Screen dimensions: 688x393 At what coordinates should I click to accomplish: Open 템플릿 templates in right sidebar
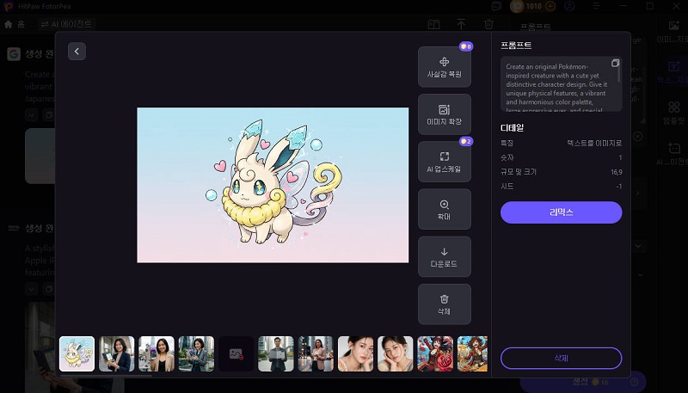point(673,113)
